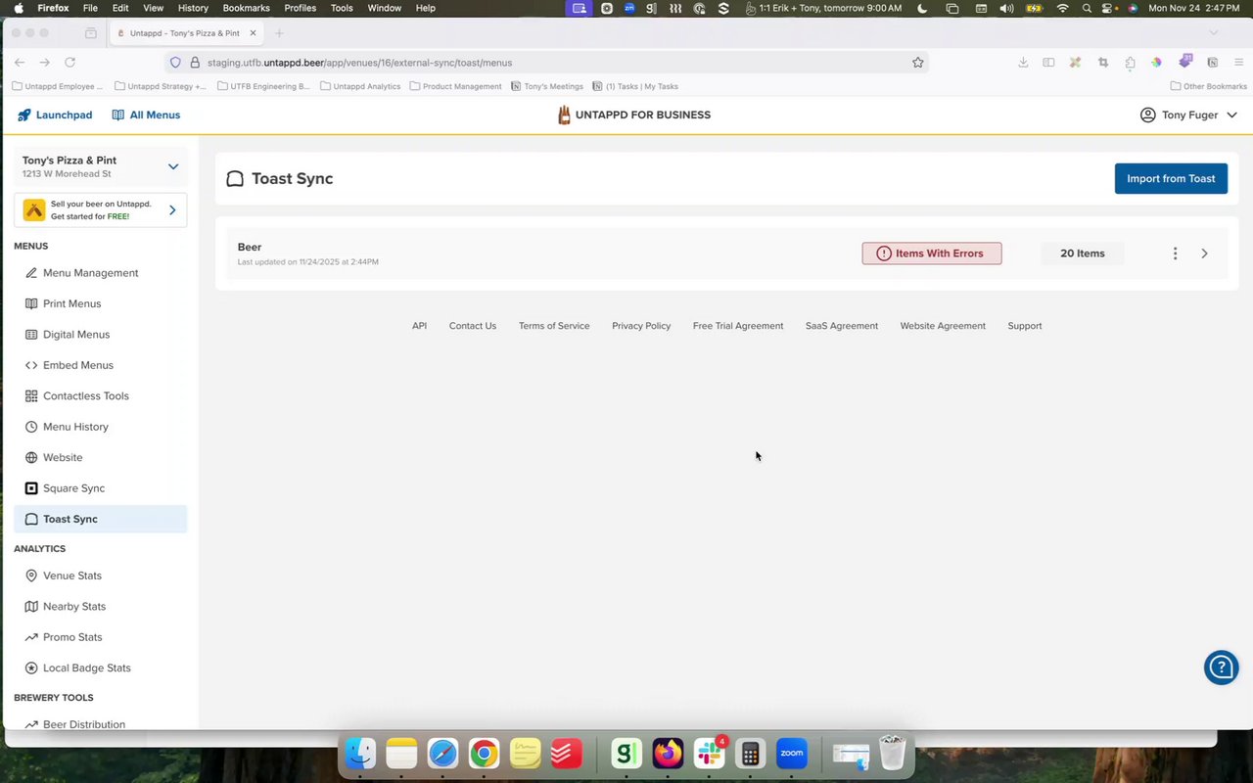Open Trash in the Dock
Viewport: 1253px width, 783px height.
(x=892, y=754)
